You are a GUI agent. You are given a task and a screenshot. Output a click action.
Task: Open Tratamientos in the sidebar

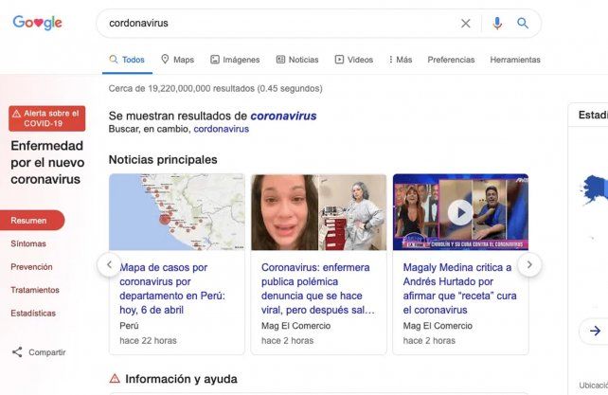point(35,290)
